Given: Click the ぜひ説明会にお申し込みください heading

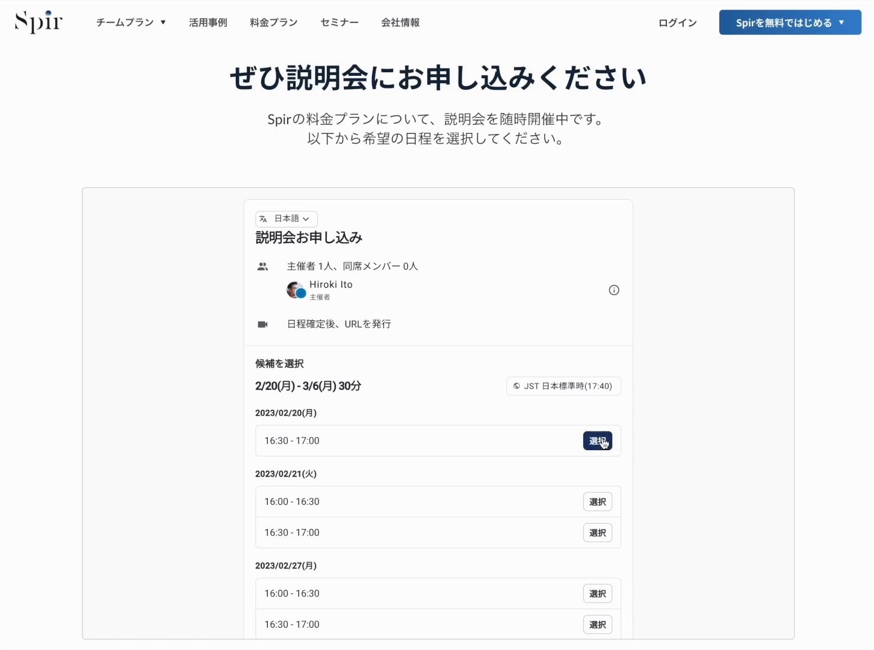Looking at the screenshot, I should coord(438,78).
